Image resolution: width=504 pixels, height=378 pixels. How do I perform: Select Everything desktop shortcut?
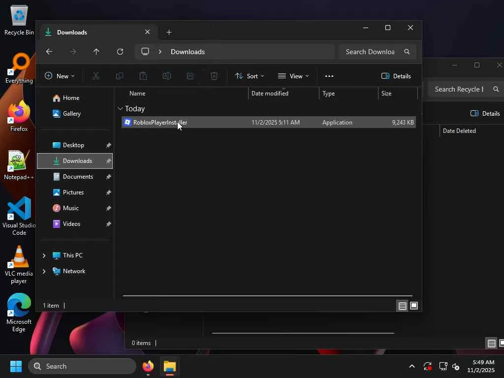[19, 68]
